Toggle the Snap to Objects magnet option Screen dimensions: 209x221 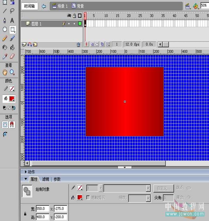(x=13, y=124)
